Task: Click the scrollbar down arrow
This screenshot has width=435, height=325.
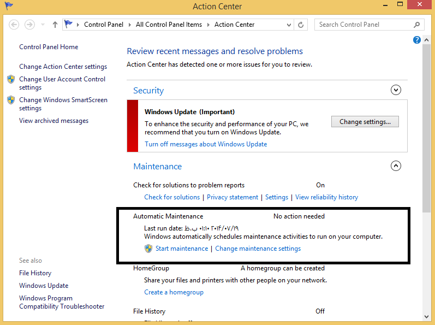Action: [426, 316]
